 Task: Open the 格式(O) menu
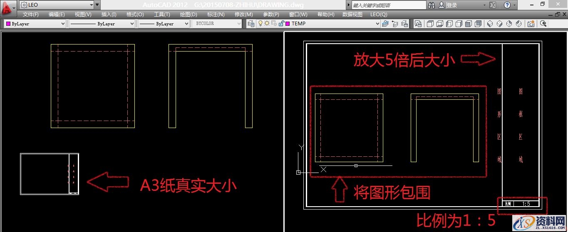pos(135,14)
